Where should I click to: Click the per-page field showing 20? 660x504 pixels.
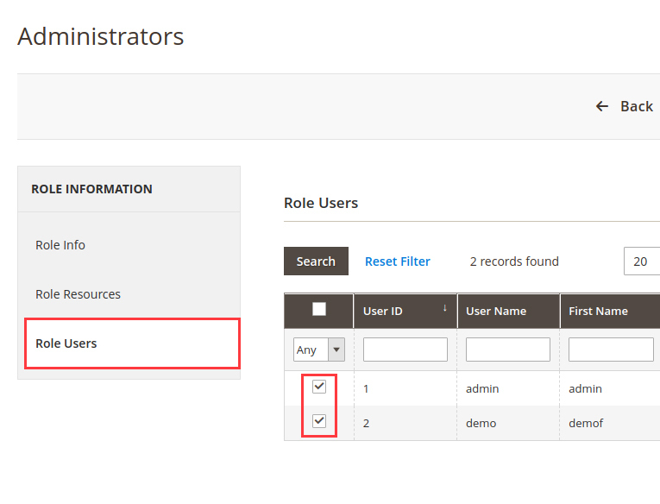pyautogui.click(x=642, y=261)
